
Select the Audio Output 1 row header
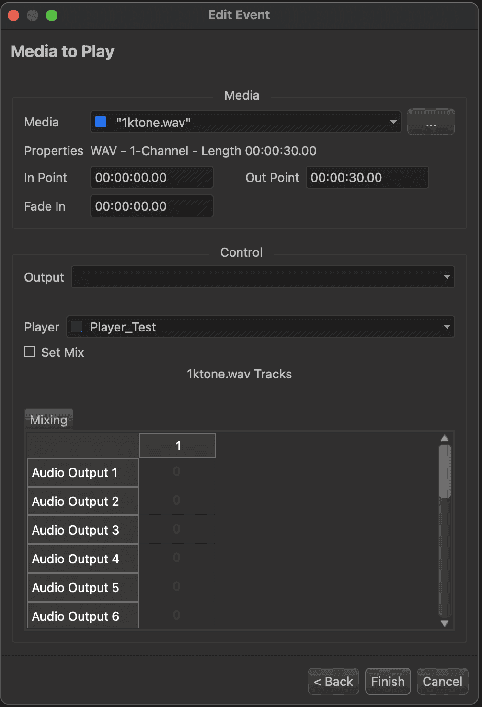click(83, 473)
